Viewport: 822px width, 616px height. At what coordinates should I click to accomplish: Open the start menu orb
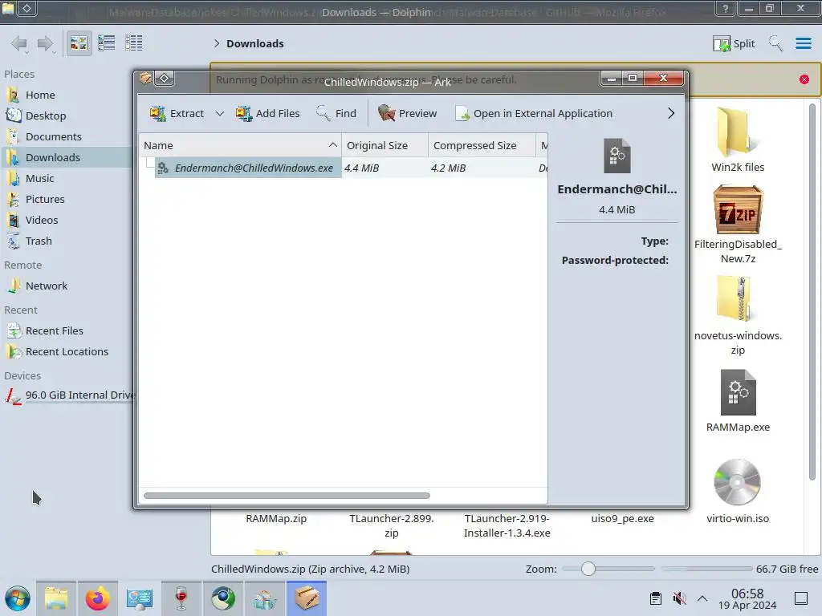[x=18, y=598]
